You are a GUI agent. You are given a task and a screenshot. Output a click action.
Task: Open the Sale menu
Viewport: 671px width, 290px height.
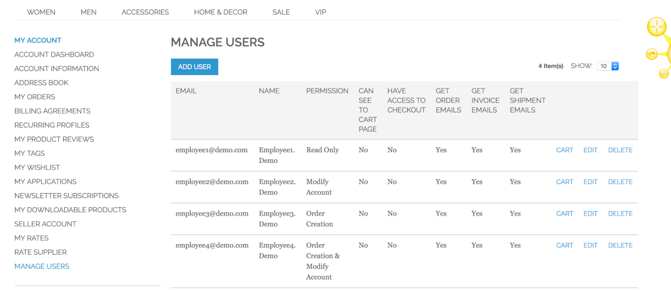click(281, 12)
